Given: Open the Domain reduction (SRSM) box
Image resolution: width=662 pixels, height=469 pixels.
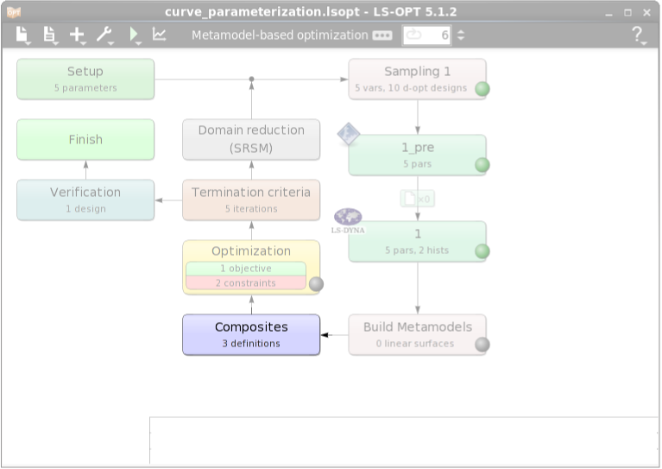Looking at the screenshot, I should [251, 139].
